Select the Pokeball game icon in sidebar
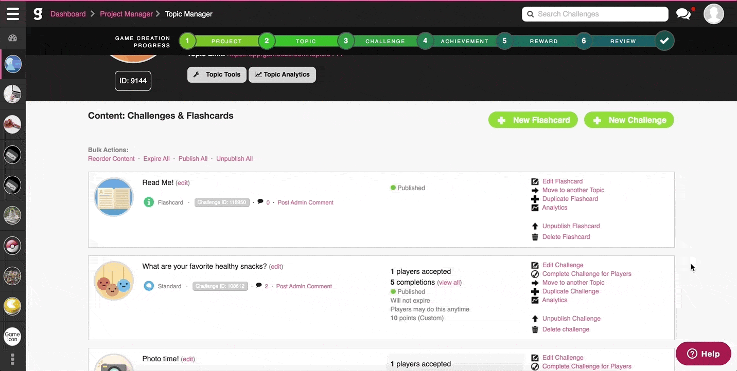The height and width of the screenshot is (371, 737). click(12, 246)
